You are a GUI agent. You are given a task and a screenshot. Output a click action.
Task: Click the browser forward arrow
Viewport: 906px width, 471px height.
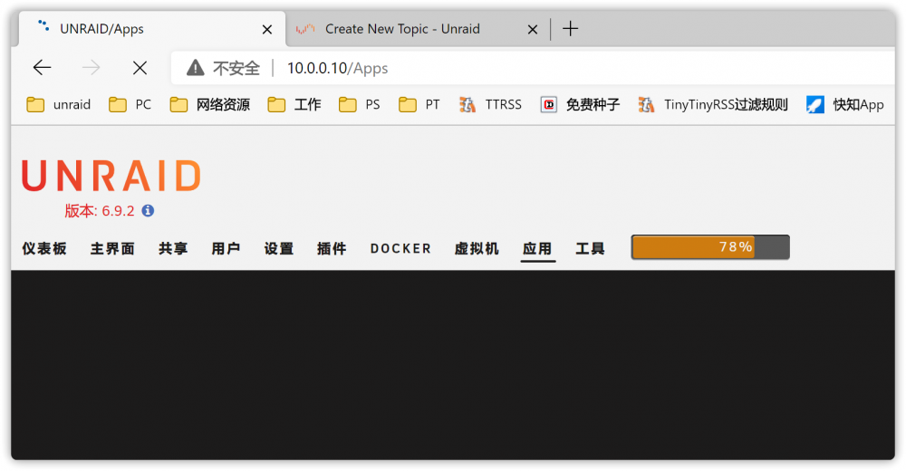pyautogui.click(x=91, y=68)
